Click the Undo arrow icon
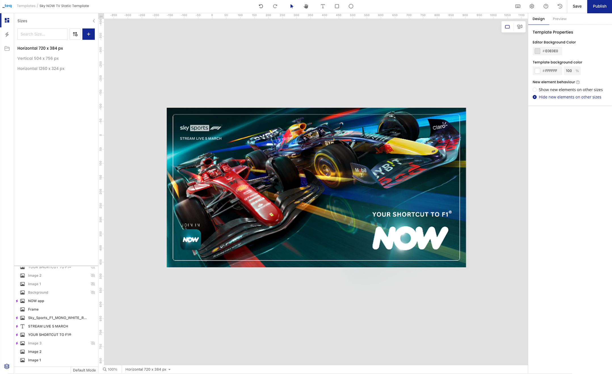The width and height of the screenshot is (612, 374). click(261, 6)
